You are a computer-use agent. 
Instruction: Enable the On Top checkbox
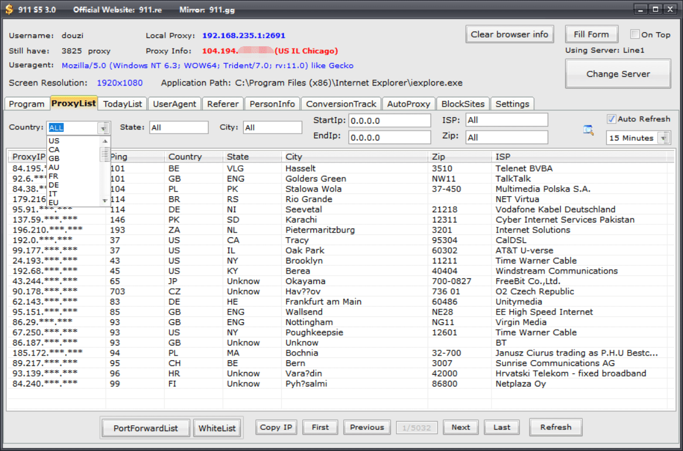coord(635,35)
